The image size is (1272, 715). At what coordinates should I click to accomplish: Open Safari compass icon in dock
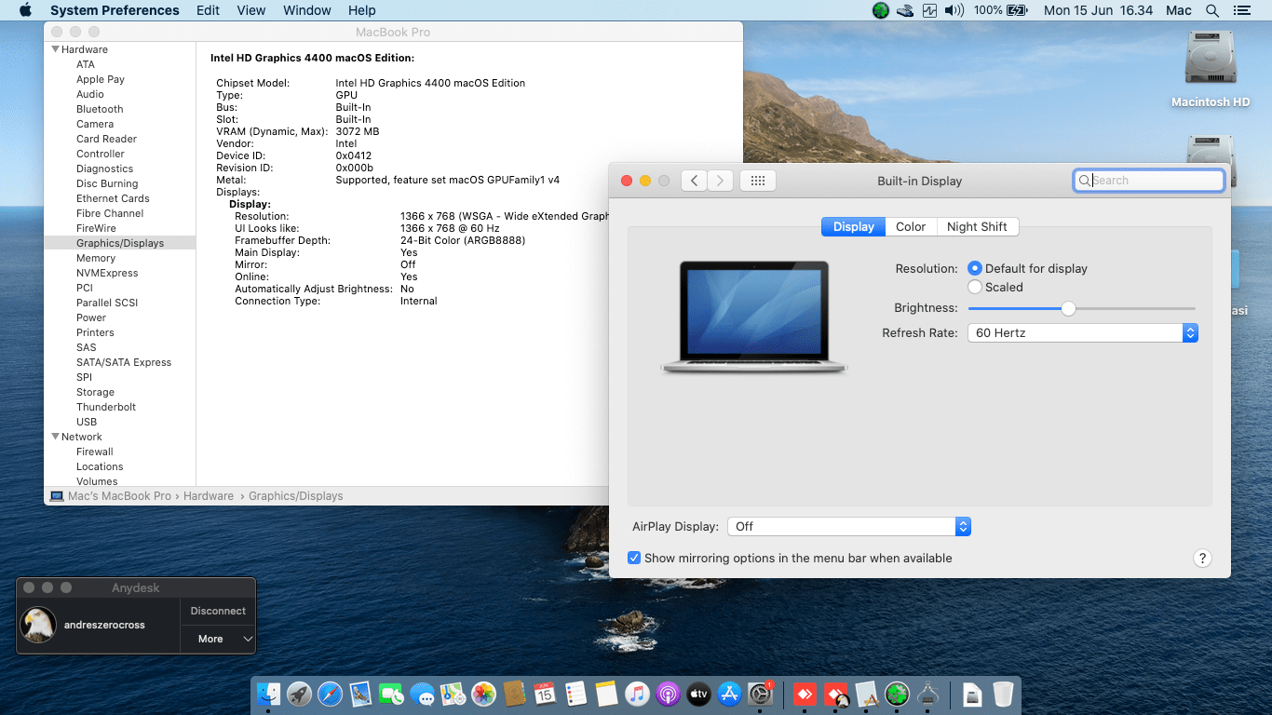[330, 694]
